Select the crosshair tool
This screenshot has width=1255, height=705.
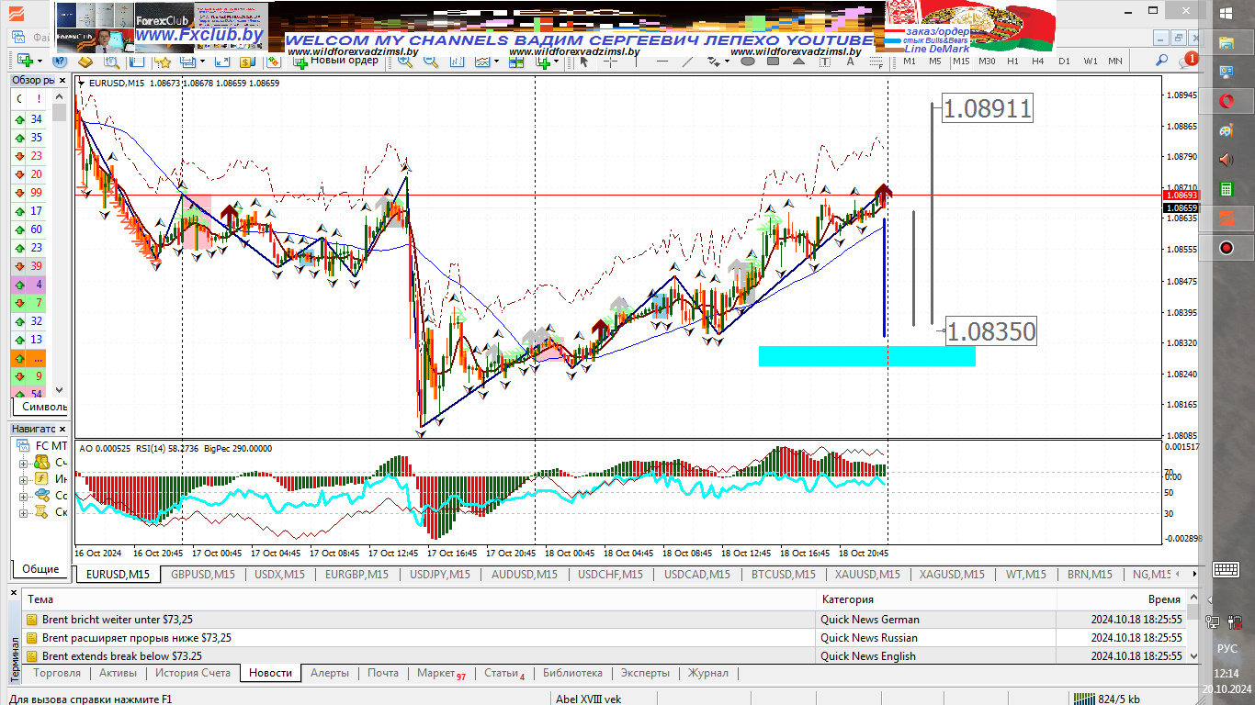(x=610, y=61)
